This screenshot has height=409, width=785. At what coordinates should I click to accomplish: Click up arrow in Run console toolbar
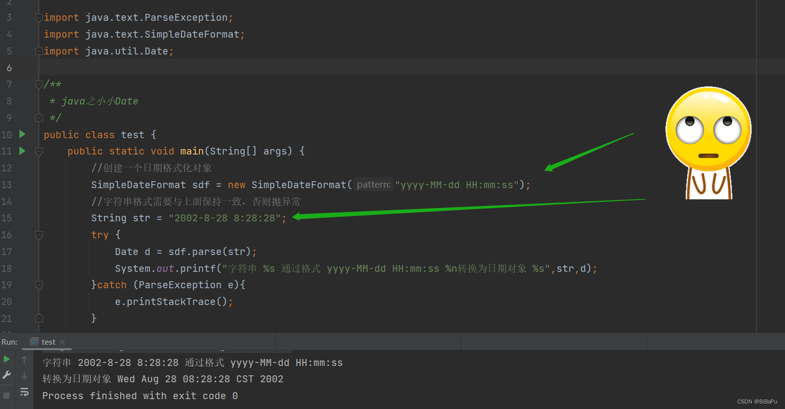tap(24, 359)
